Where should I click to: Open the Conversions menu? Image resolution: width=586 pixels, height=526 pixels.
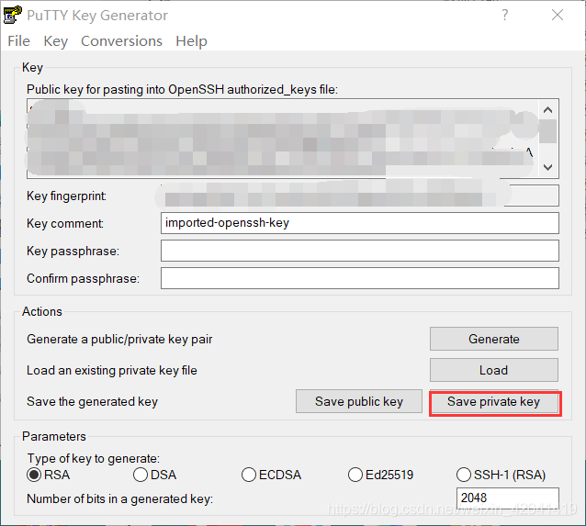(121, 41)
